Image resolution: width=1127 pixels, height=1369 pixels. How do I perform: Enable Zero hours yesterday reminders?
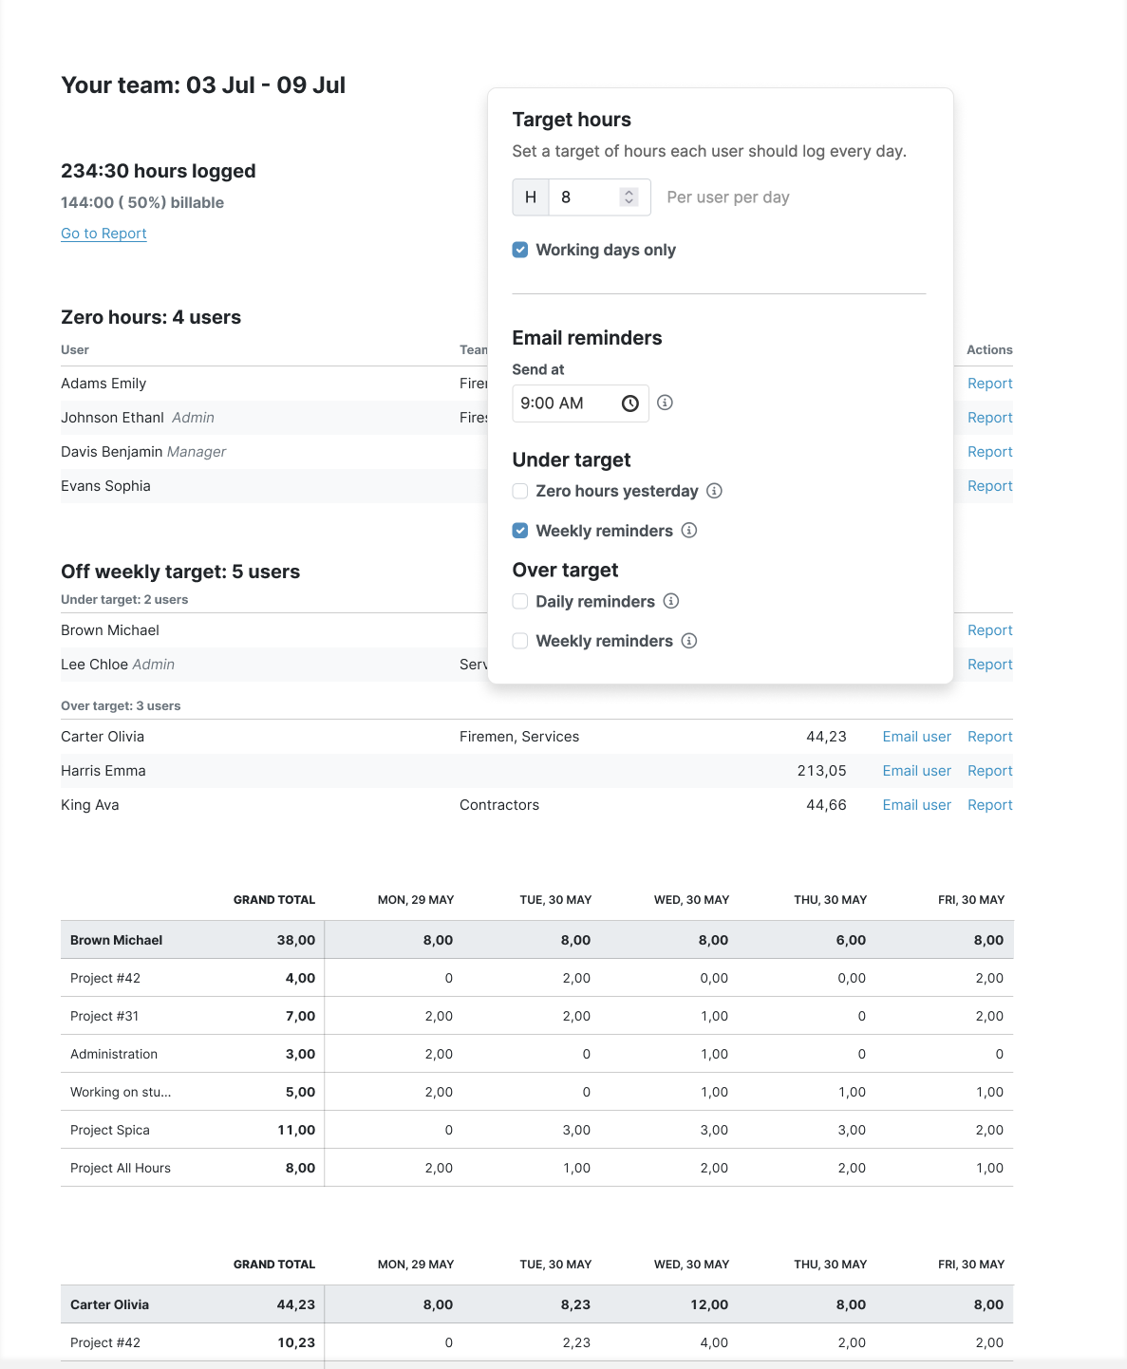coord(519,491)
